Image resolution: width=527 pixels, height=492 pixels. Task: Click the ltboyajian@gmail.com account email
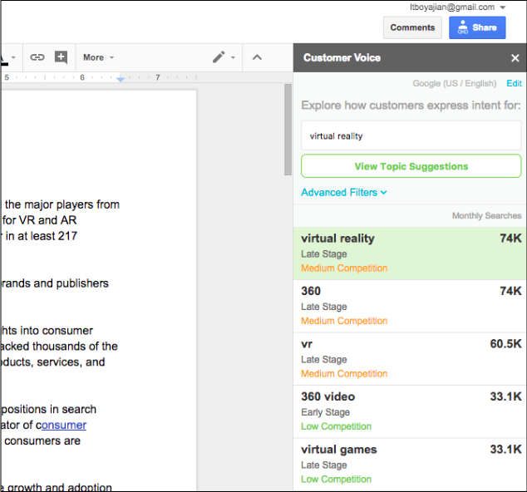[x=452, y=7]
